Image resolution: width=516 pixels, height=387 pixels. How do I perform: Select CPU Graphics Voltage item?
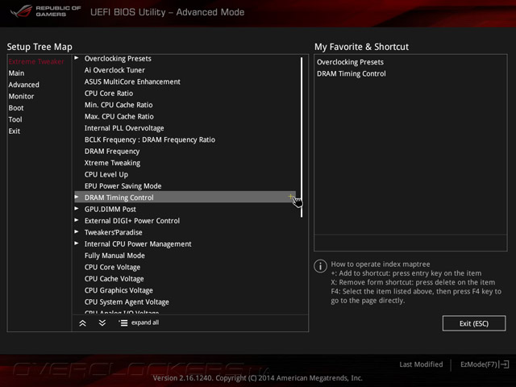click(119, 290)
